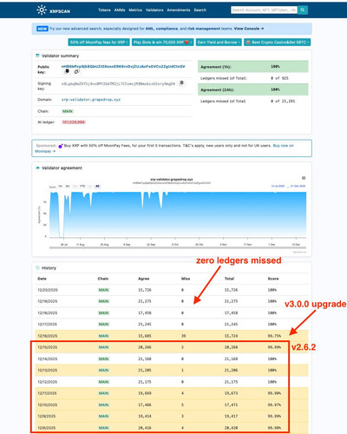This screenshot has width=347, height=434.
Task: Click the Agreement (24h) 100% cell
Action: pos(275,89)
